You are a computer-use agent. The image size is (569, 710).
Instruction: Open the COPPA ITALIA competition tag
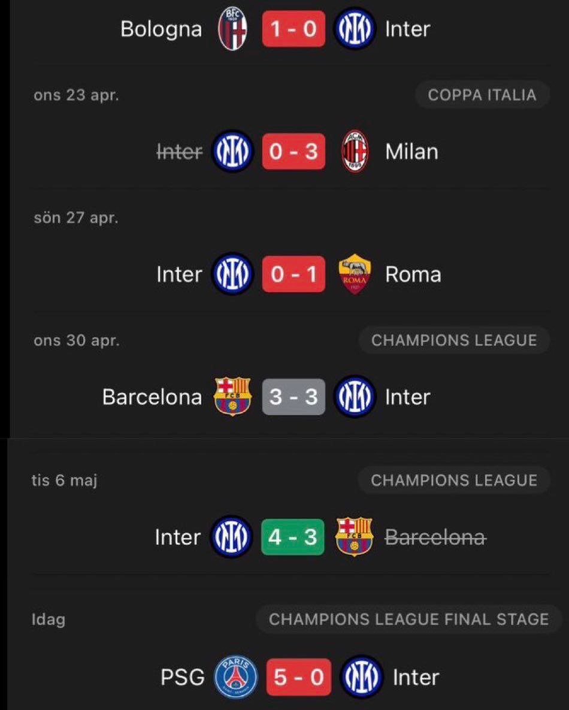coord(482,95)
